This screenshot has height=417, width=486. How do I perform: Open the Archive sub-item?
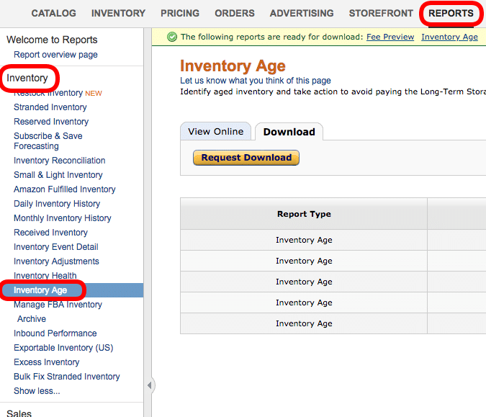(x=32, y=319)
